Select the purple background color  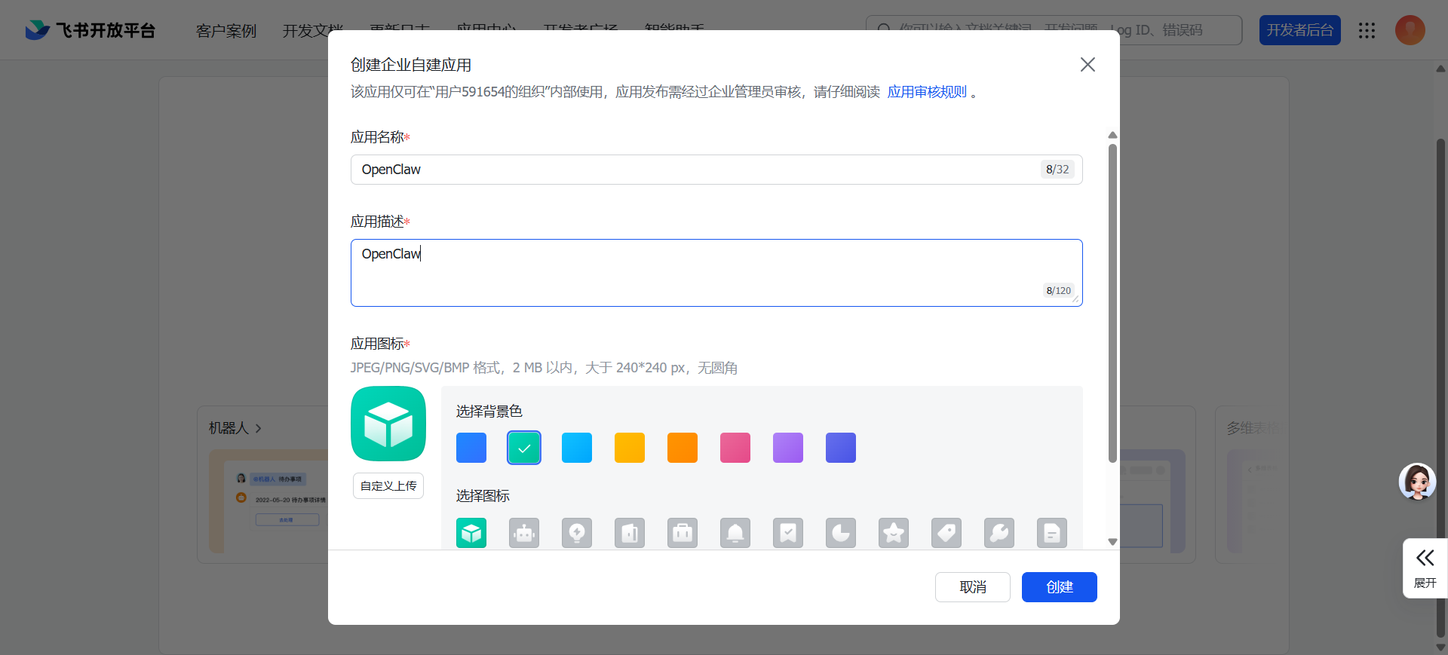(788, 448)
